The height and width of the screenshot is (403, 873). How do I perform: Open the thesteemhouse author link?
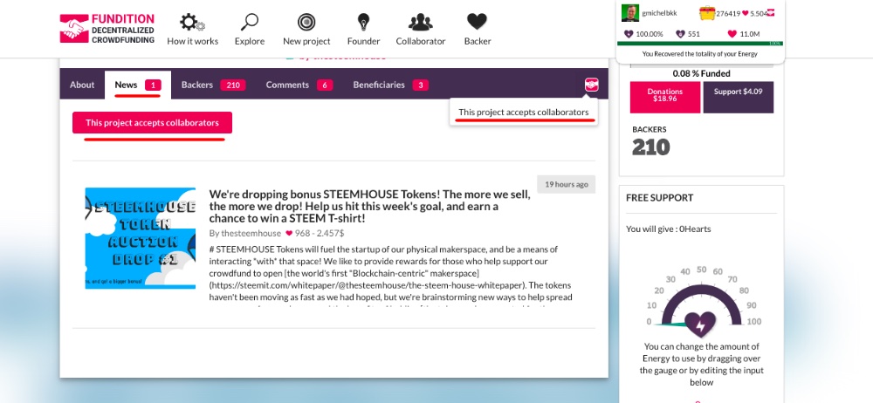click(251, 233)
